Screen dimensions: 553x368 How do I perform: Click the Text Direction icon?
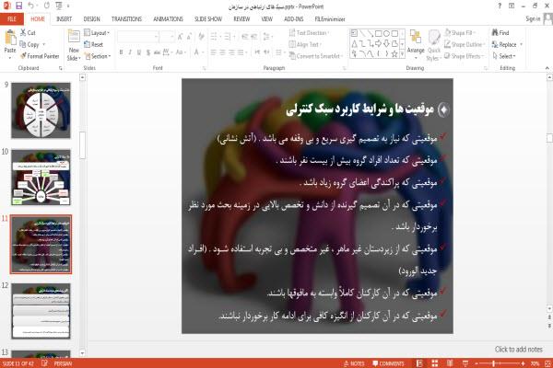click(292, 32)
